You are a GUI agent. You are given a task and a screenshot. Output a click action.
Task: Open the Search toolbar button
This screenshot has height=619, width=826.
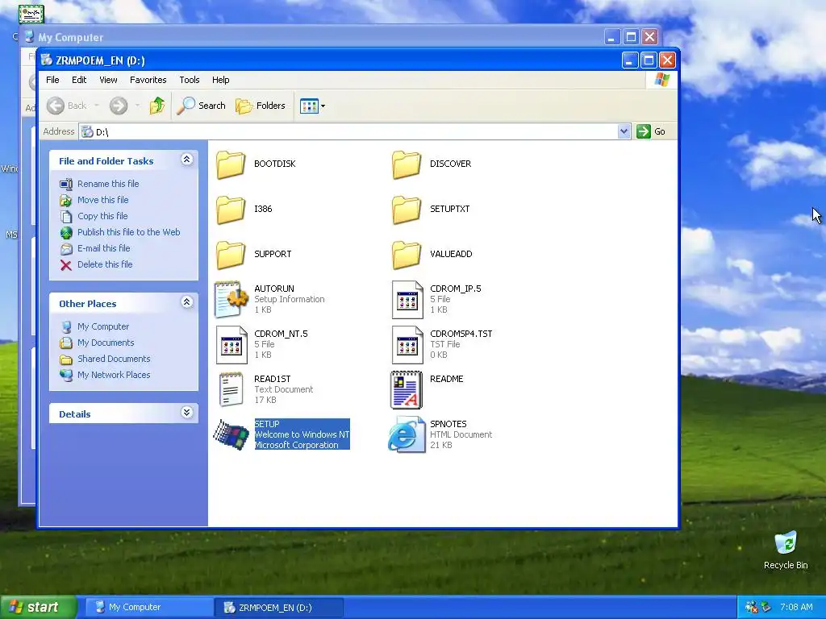coord(201,106)
